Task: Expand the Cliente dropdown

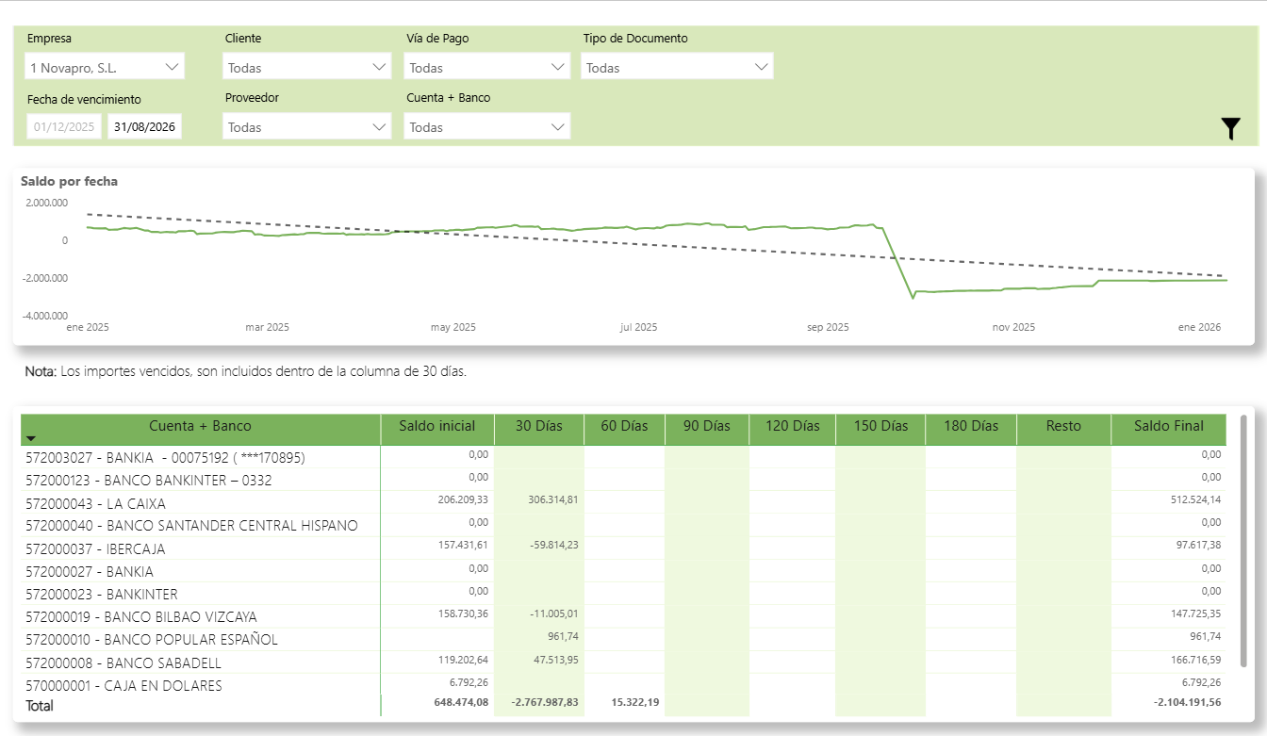Action: tap(306, 67)
